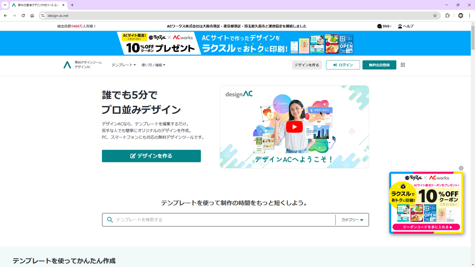The height and width of the screenshot is (267, 475).
Task: Expand the テンプレート dropdown menu
Action: click(x=123, y=65)
